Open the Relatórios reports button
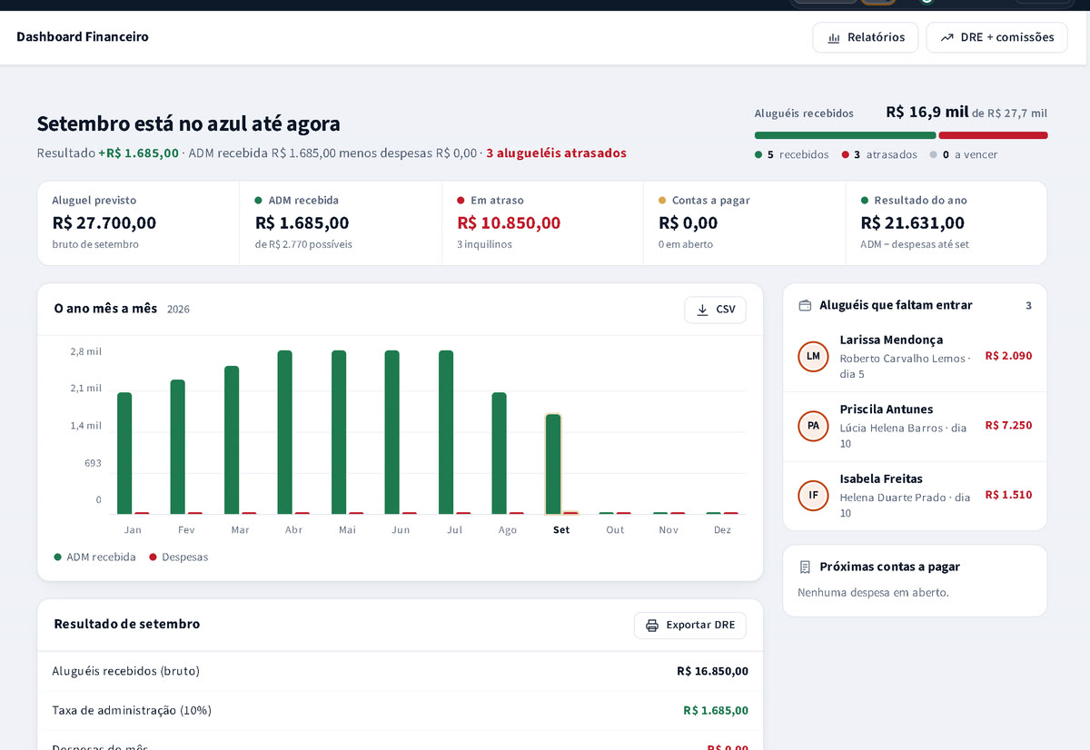Image resolution: width=1090 pixels, height=750 pixels. pos(865,37)
